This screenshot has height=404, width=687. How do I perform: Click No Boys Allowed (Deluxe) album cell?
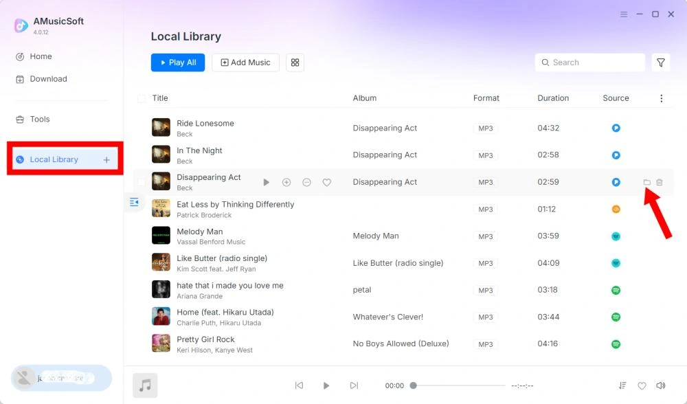coord(401,344)
